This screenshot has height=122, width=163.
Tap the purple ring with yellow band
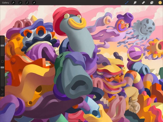[x=135, y=53]
